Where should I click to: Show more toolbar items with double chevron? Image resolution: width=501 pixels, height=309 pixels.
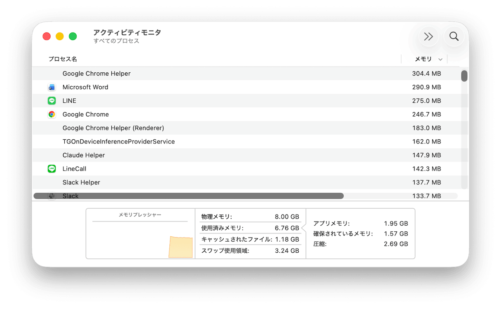click(428, 37)
